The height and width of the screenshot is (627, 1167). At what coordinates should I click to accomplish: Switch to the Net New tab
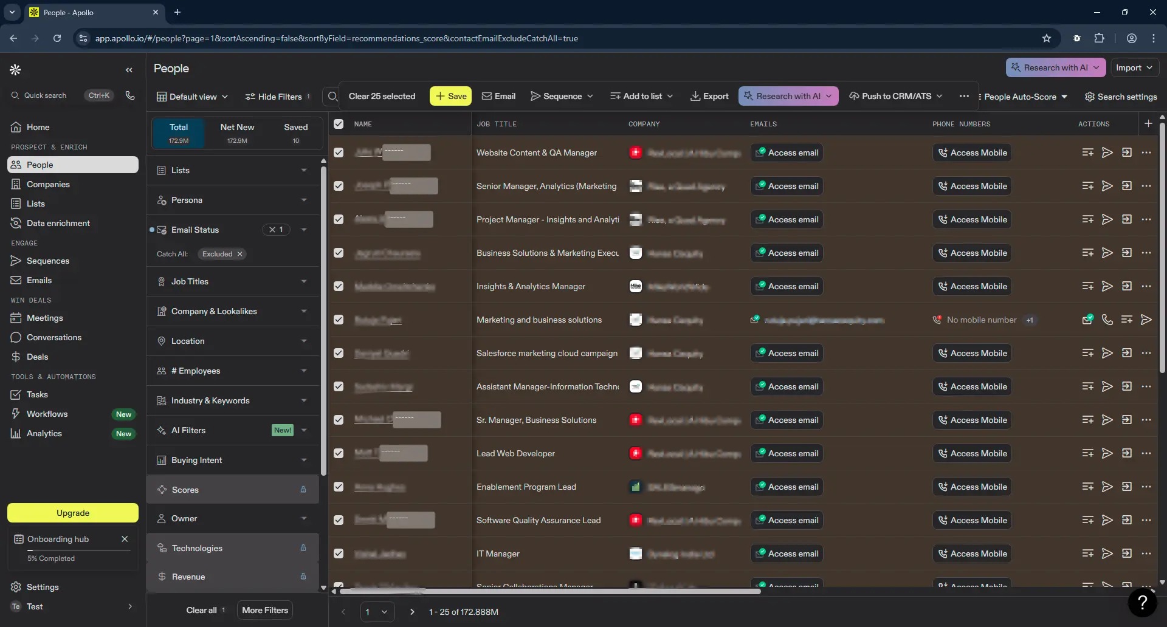point(237,133)
